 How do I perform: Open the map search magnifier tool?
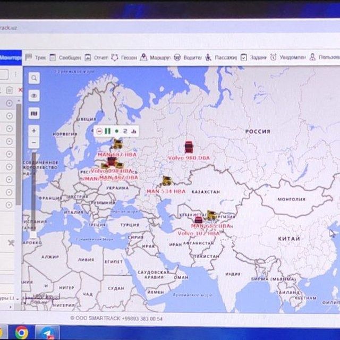point(34,78)
